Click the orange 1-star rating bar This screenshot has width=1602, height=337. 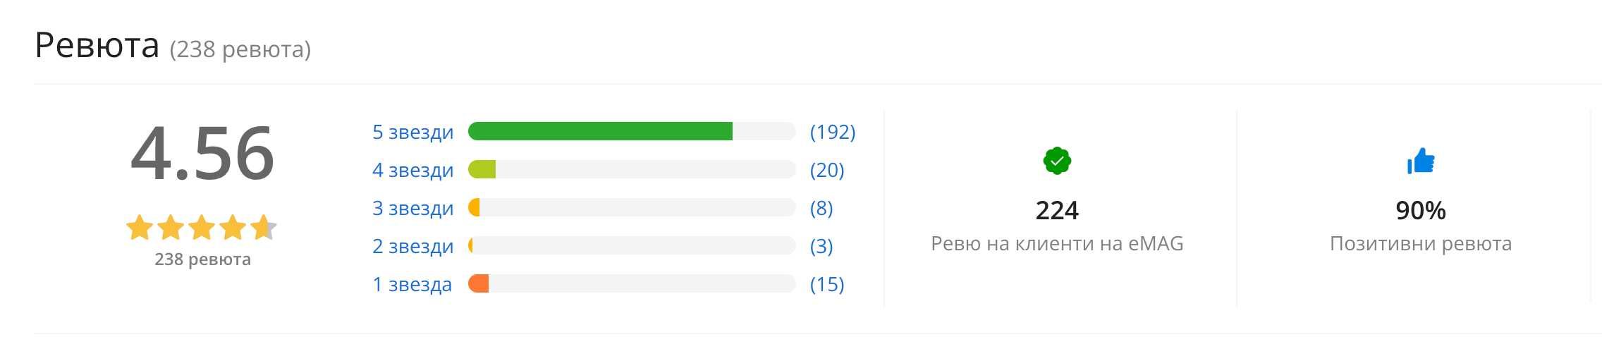point(632,283)
